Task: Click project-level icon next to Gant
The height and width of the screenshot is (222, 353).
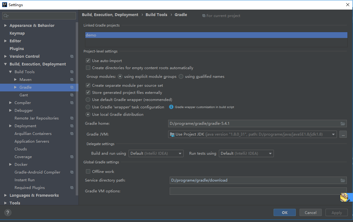Action: [72, 95]
